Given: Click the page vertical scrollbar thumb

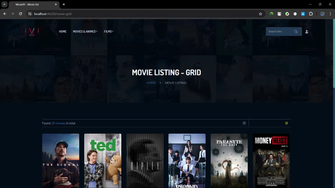Looking at the screenshot, I should coord(334,53).
